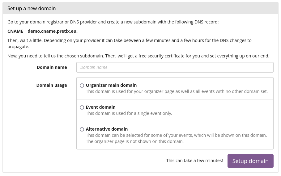Click the "Now, you need to tell us" paragraph

tap(138, 56)
